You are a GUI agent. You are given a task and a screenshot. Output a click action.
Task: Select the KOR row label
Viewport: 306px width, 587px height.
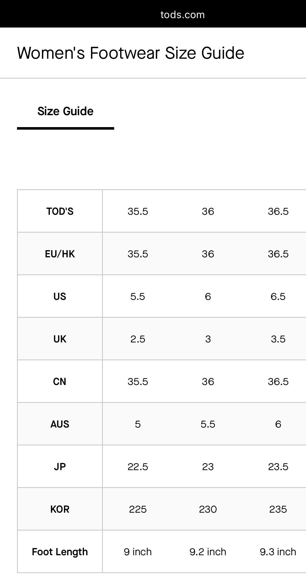click(60, 509)
